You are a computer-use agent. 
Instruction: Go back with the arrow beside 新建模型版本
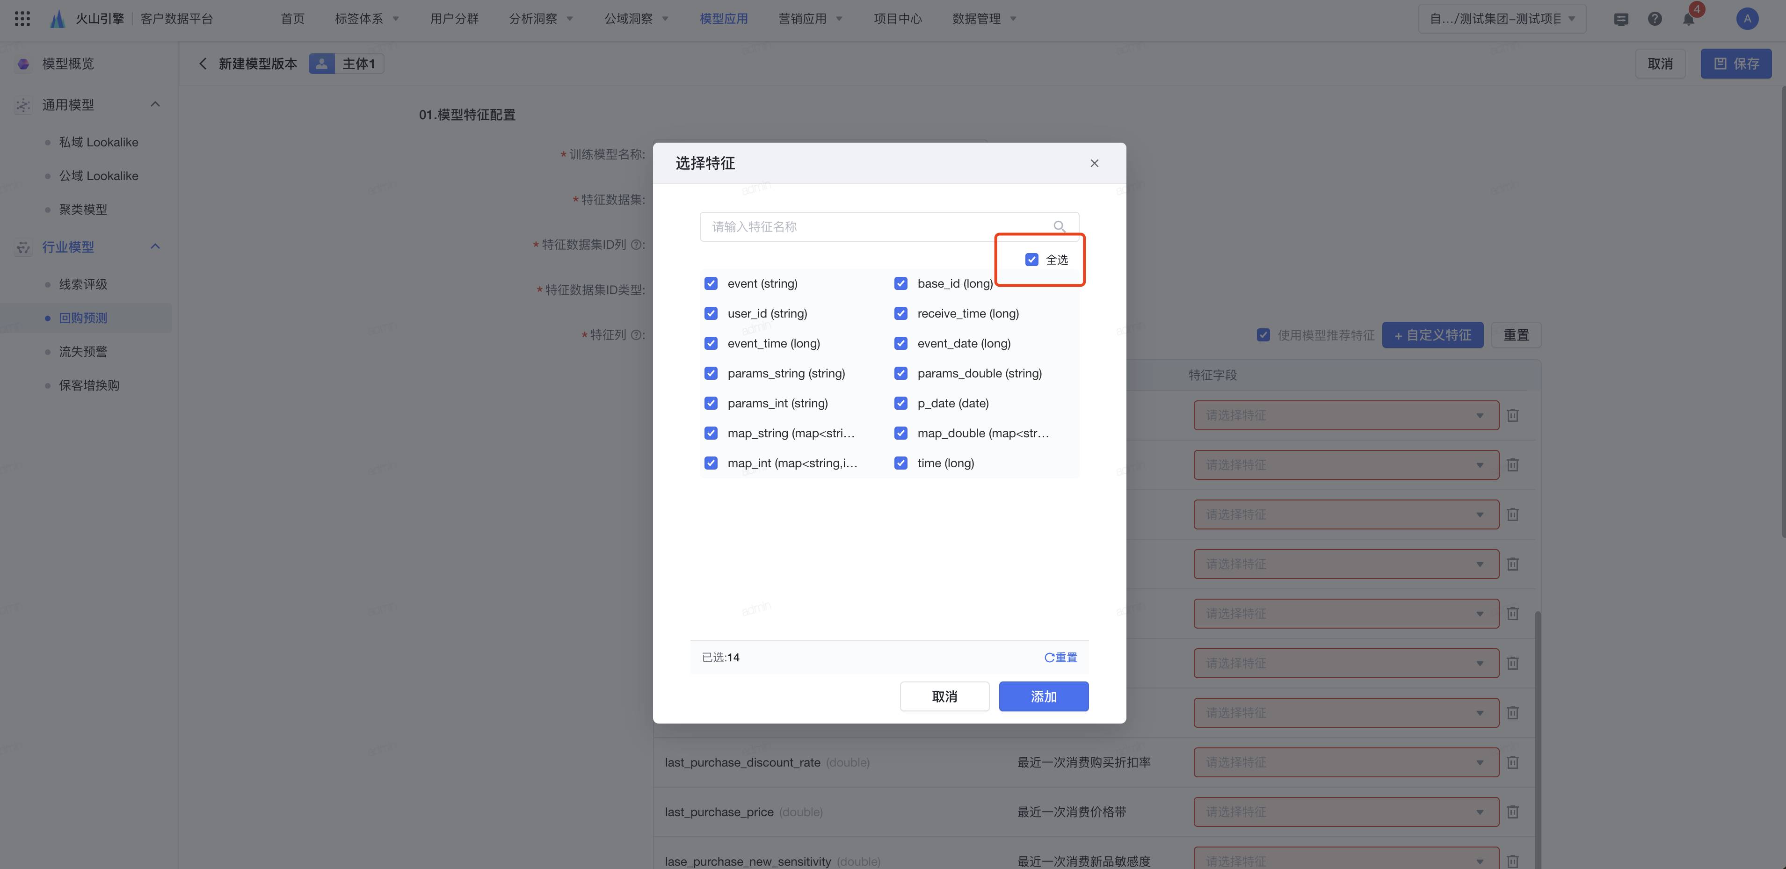coord(203,64)
